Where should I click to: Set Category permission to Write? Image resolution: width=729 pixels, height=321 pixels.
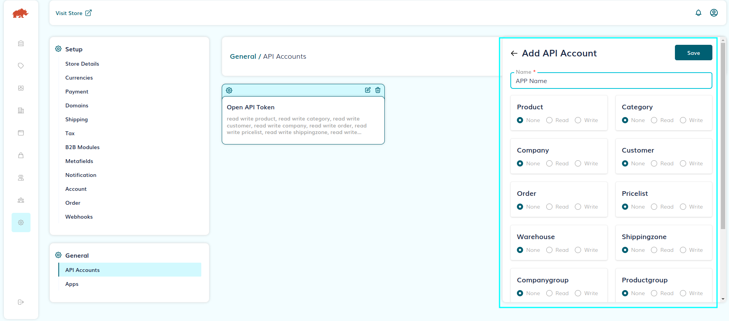pyautogui.click(x=683, y=120)
